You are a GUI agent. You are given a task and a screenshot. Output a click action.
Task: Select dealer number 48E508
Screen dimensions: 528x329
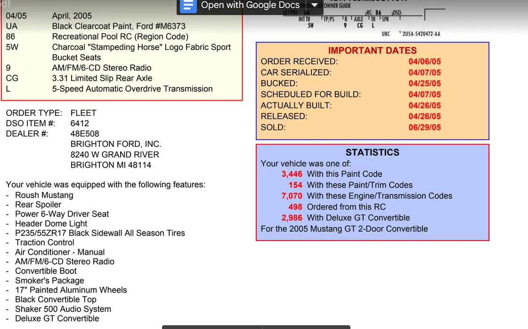[84, 134]
